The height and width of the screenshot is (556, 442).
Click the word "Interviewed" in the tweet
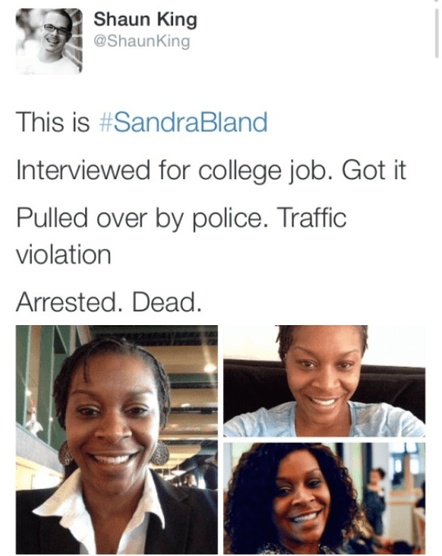(83, 170)
